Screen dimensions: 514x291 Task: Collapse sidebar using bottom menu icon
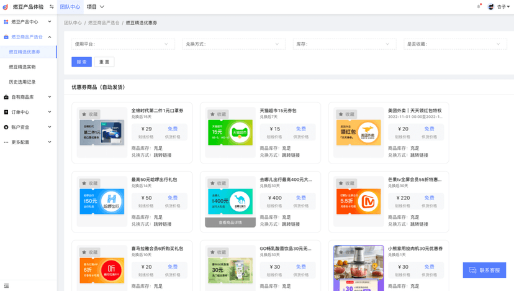[x=6, y=286]
